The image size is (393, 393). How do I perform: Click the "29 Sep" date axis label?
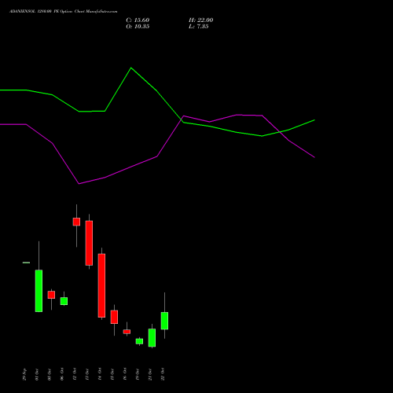tap(24, 374)
